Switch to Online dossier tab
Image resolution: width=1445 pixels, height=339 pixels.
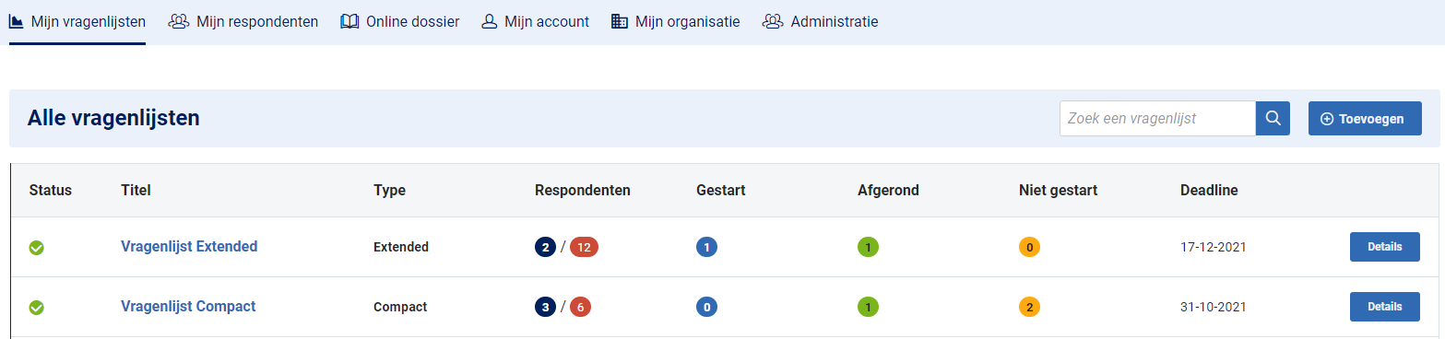399,21
